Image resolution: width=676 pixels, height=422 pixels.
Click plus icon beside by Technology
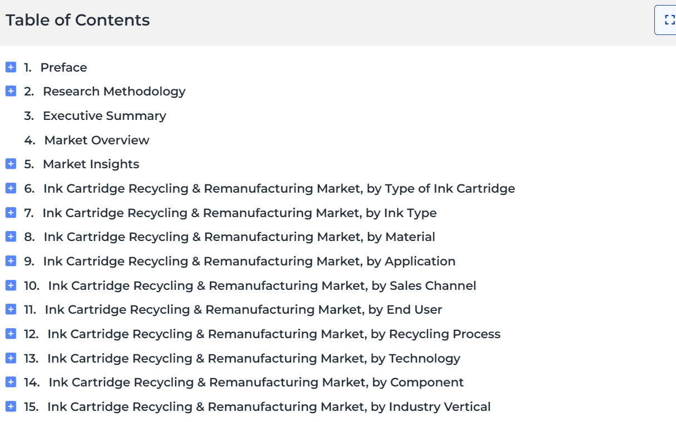coord(11,358)
